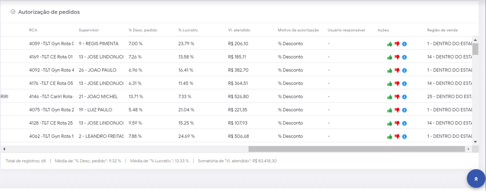
Task: Approve the R$ 364,51 order
Action: coord(390,83)
